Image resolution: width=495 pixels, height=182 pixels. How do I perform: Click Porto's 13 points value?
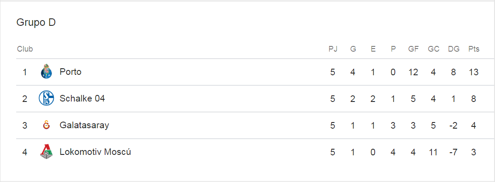pos(474,72)
